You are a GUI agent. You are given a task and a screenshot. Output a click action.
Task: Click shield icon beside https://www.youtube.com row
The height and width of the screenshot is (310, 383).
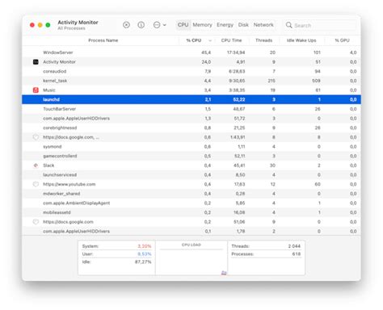[x=36, y=184]
